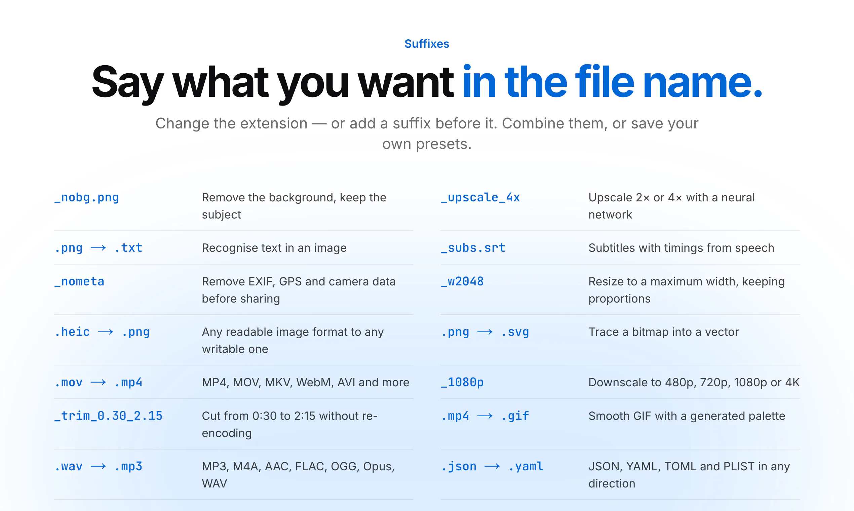Viewport: 854px width, 511px height.
Task: Click arrow between .json and .yaml
Action: point(492,467)
